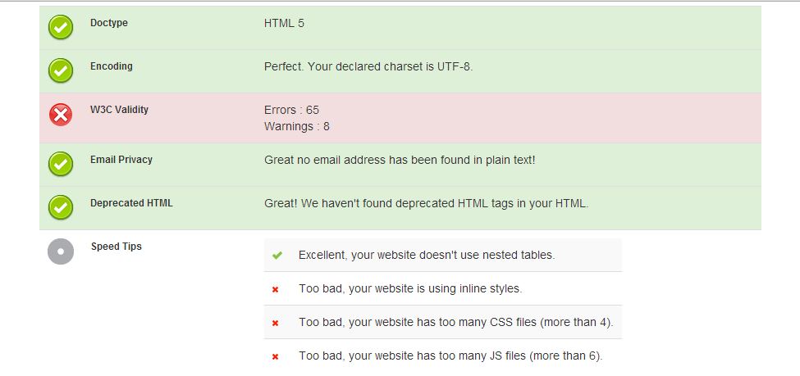Click the HTML 5 doctype result text
This screenshot has width=800, height=376.
tap(284, 23)
